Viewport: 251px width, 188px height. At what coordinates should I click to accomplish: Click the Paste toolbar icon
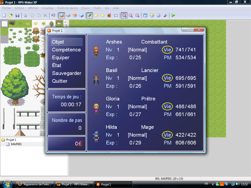[x=39, y=15]
